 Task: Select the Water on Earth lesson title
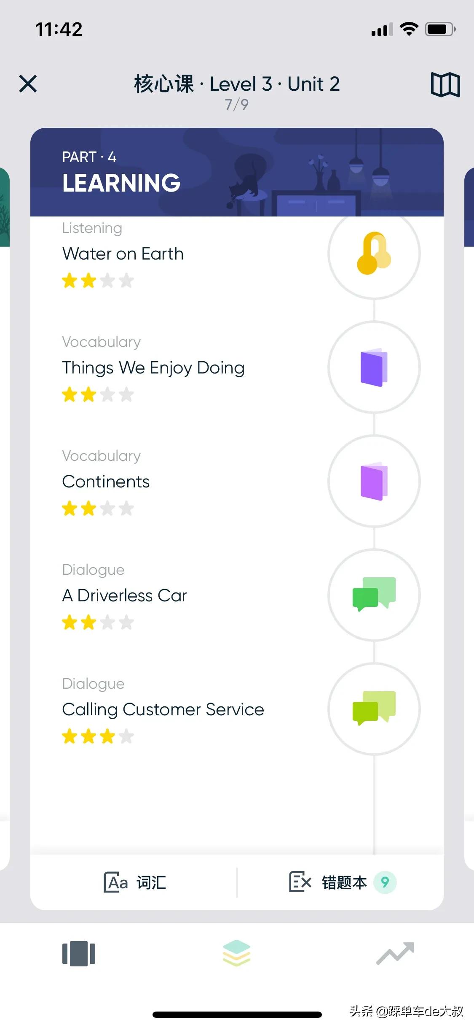[x=123, y=254]
